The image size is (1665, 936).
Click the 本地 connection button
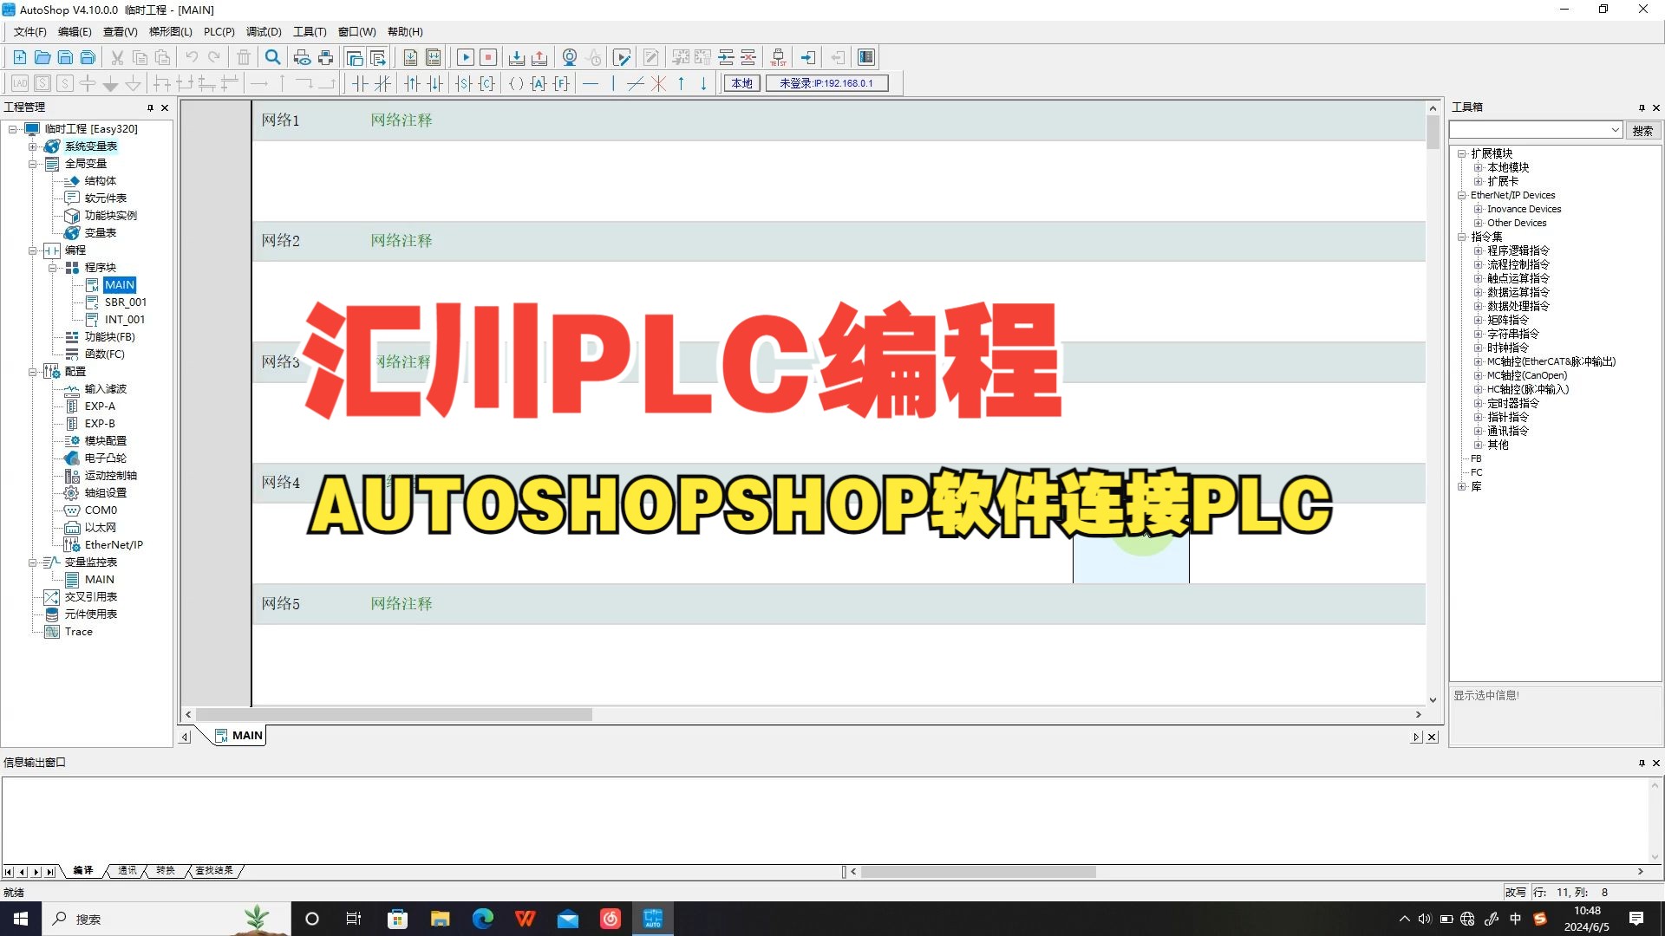click(742, 83)
